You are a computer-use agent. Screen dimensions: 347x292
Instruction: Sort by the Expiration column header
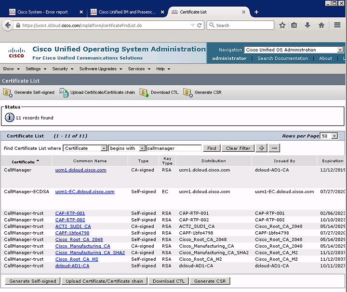coord(333,161)
